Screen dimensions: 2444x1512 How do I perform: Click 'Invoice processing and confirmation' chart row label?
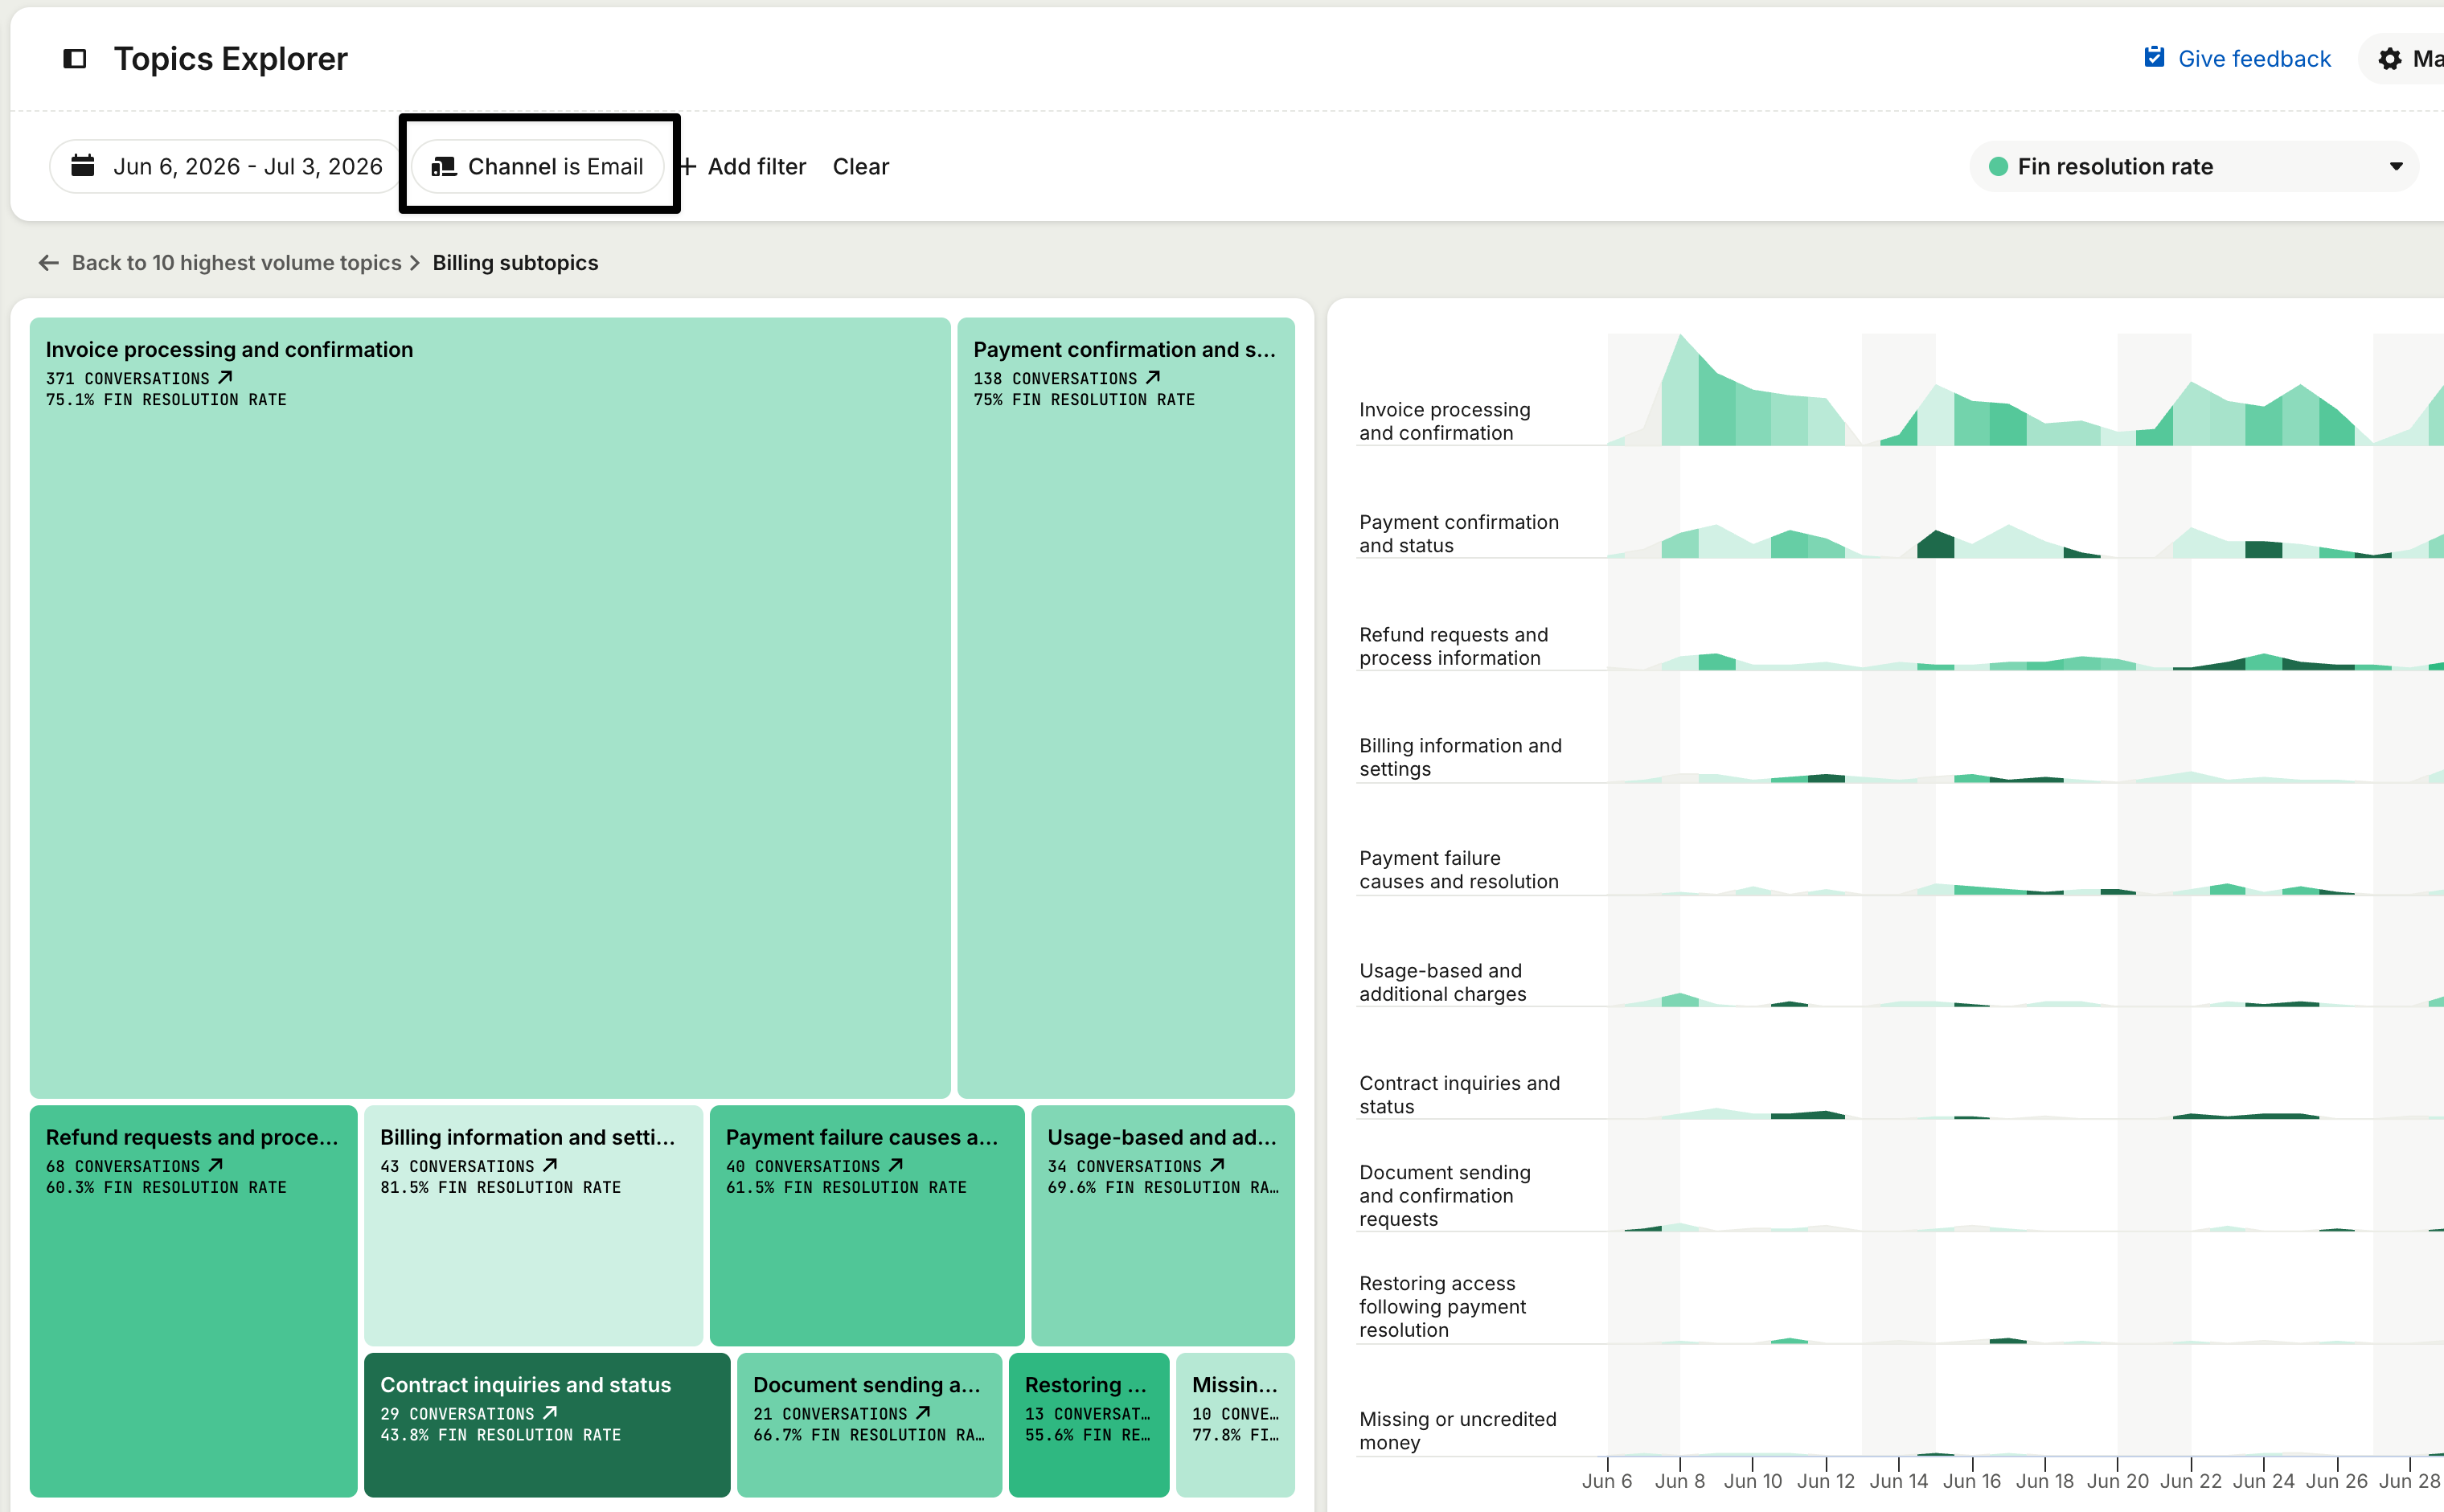point(1444,421)
